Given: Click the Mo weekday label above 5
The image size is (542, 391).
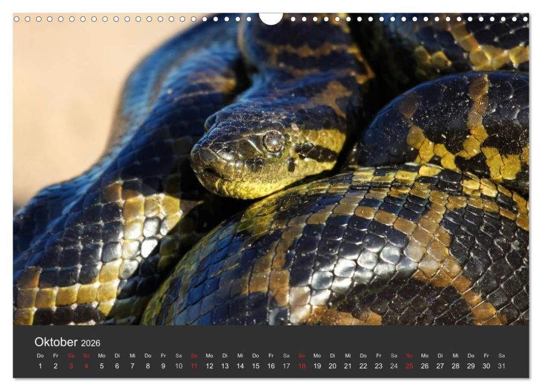Looking at the screenshot, I should click(x=102, y=356).
